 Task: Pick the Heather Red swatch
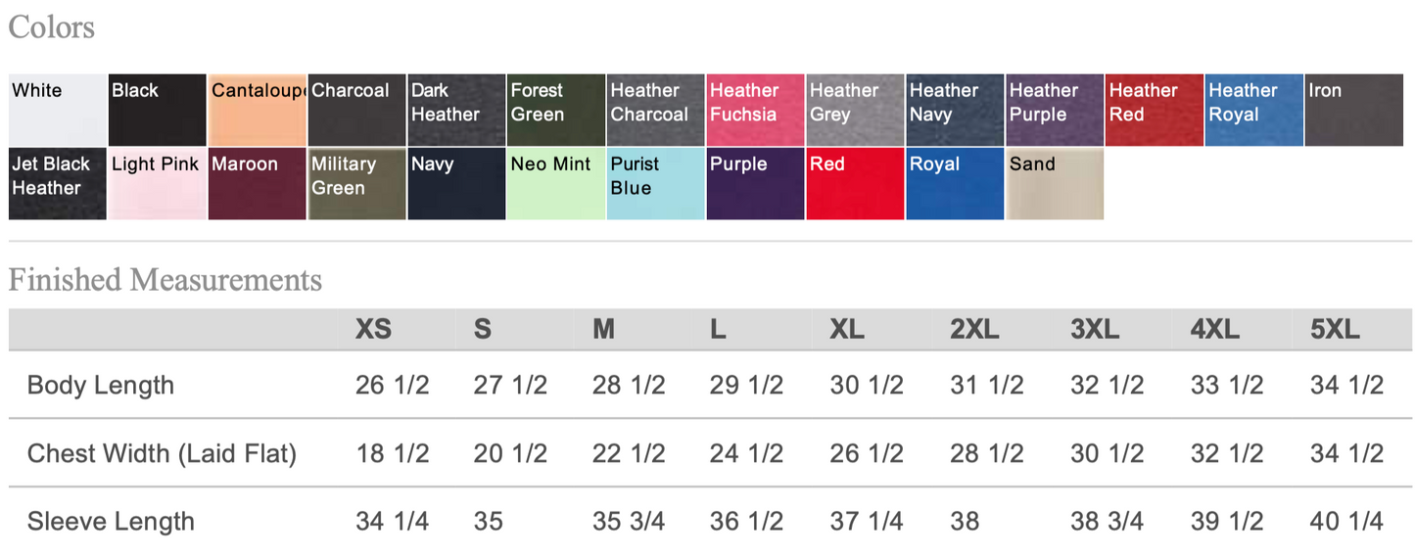[1155, 111]
